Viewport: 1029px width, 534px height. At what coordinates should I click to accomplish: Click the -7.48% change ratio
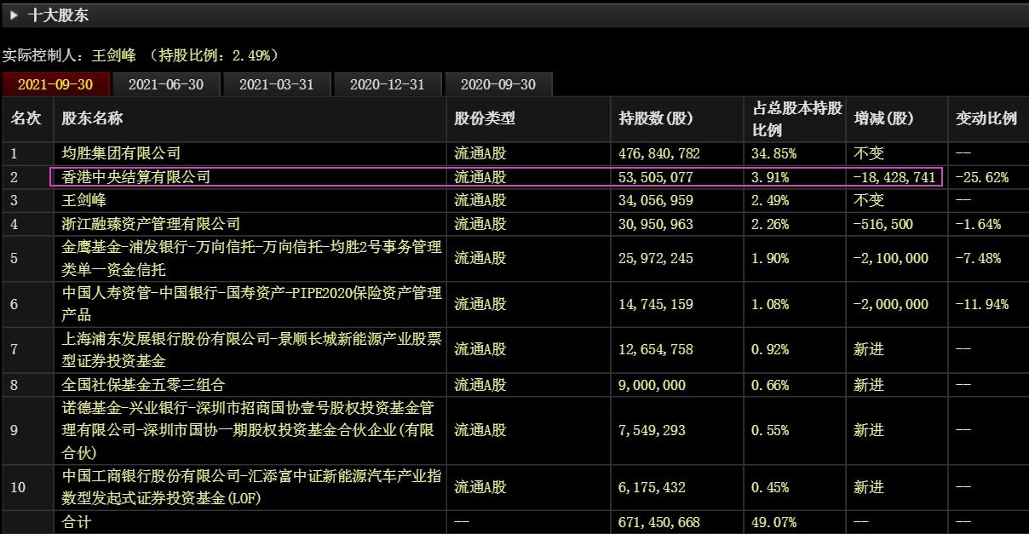pos(979,258)
